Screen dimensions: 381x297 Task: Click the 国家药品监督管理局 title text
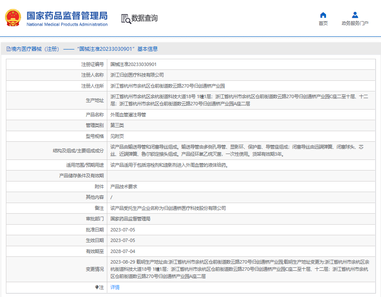tap(67, 16)
